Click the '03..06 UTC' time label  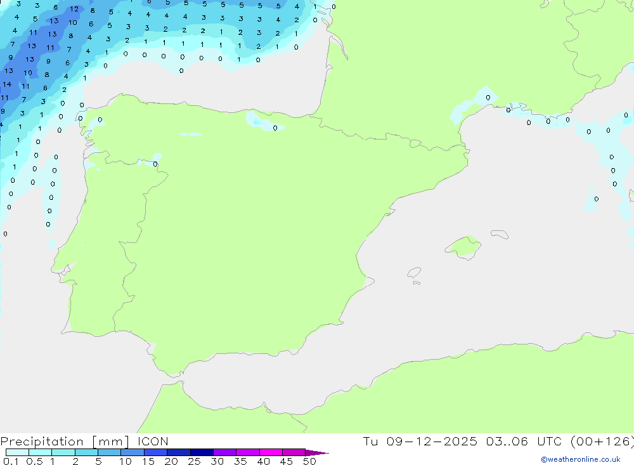pyautogui.click(x=524, y=441)
